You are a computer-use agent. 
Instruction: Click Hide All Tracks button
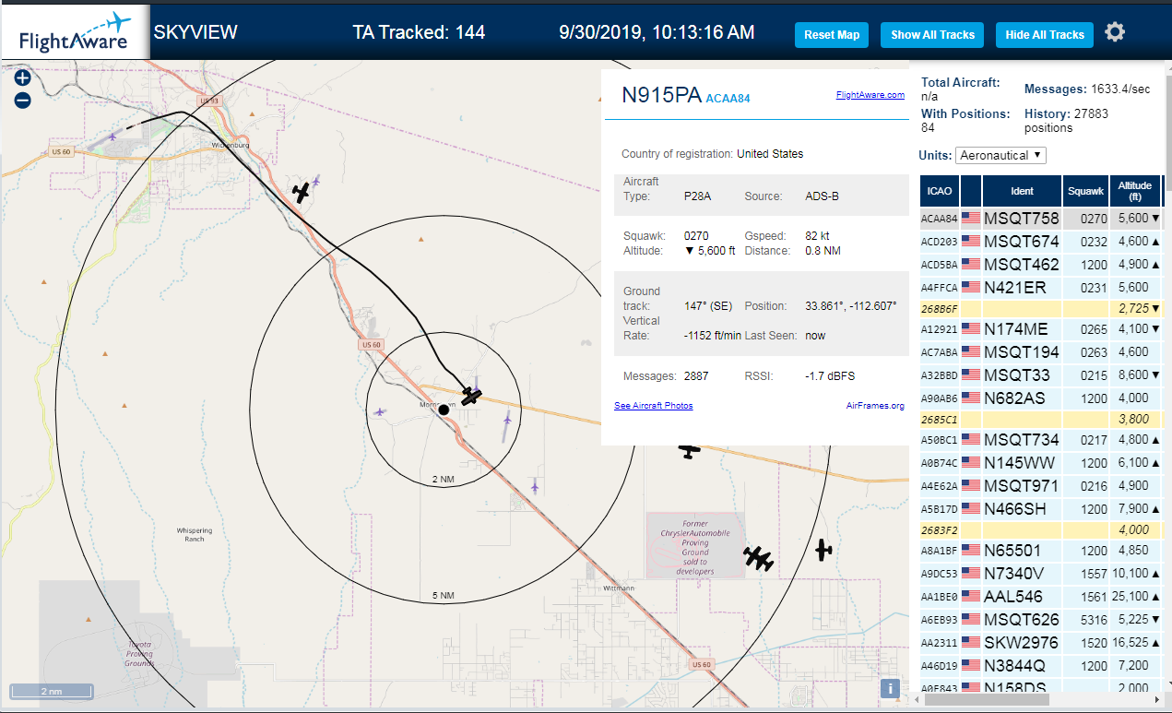(1045, 35)
